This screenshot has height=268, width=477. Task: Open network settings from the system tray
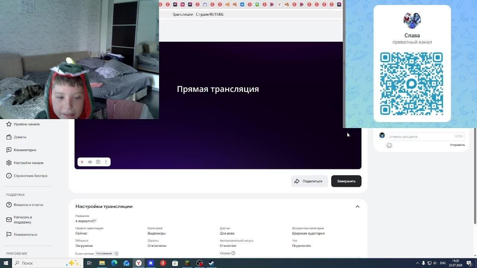point(429,263)
